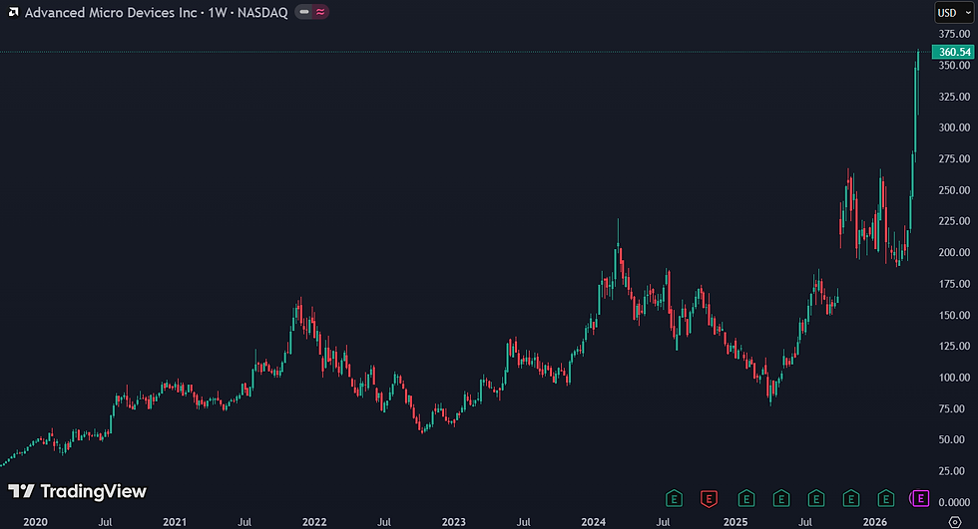
Task: Open the Advanced Micro Devices Inc symbol title
Action: pos(111,12)
